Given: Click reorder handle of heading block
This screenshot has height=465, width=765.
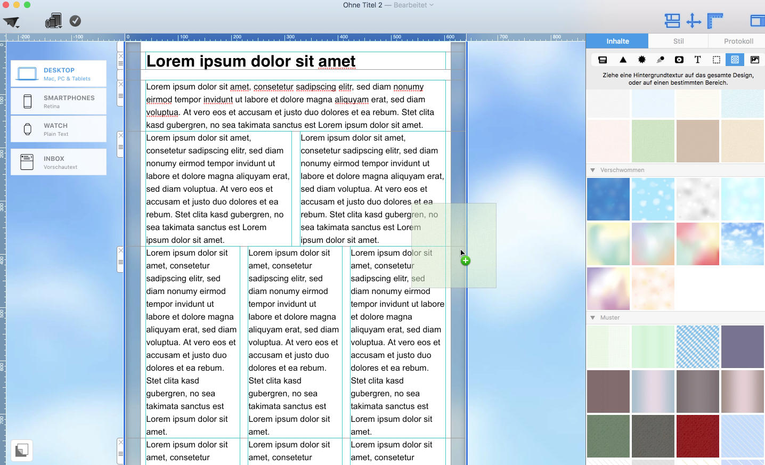Looking at the screenshot, I should pyautogui.click(x=120, y=63).
